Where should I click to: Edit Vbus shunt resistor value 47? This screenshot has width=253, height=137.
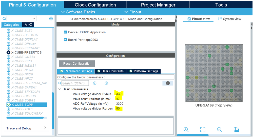tap(118, 99)
